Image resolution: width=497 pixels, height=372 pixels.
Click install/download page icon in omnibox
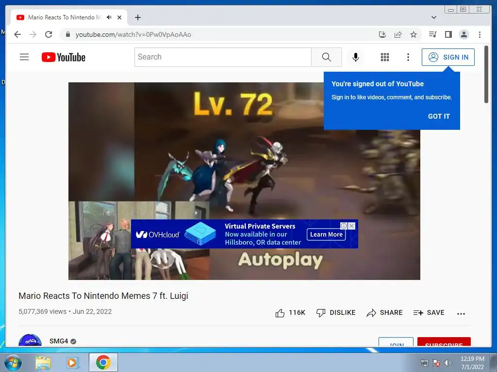[382, 34]
